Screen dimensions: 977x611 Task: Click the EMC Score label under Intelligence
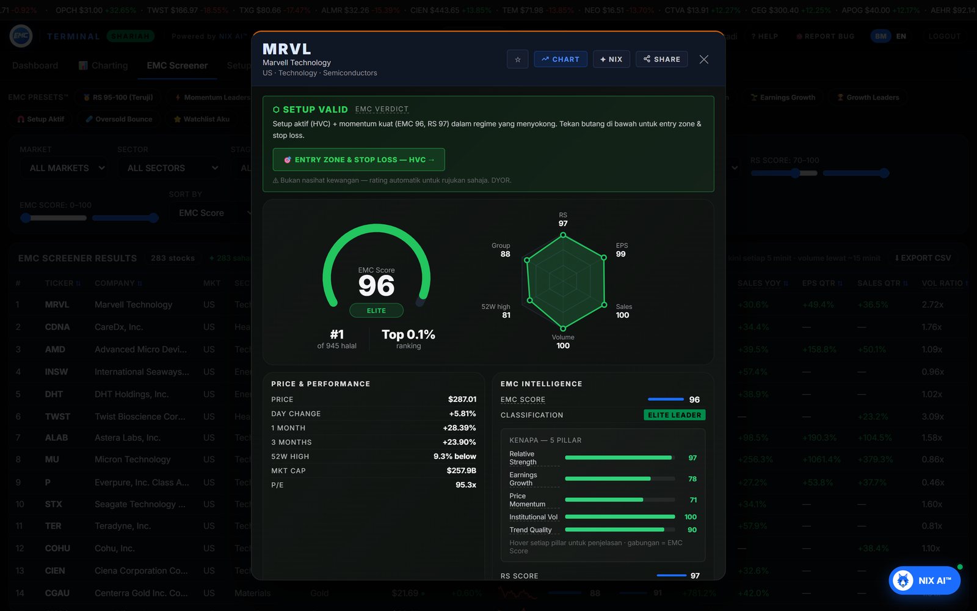(x=523, y=400)
